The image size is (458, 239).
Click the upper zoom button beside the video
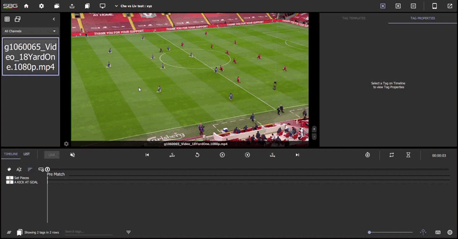(314, 129)
